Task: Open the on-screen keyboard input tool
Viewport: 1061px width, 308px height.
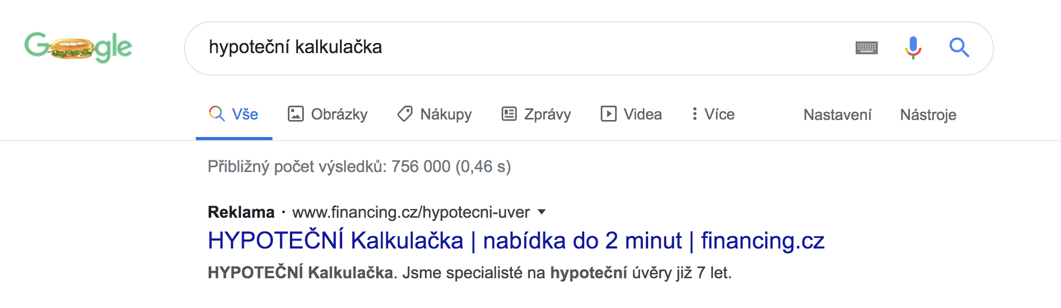Action: coord(866,48)
